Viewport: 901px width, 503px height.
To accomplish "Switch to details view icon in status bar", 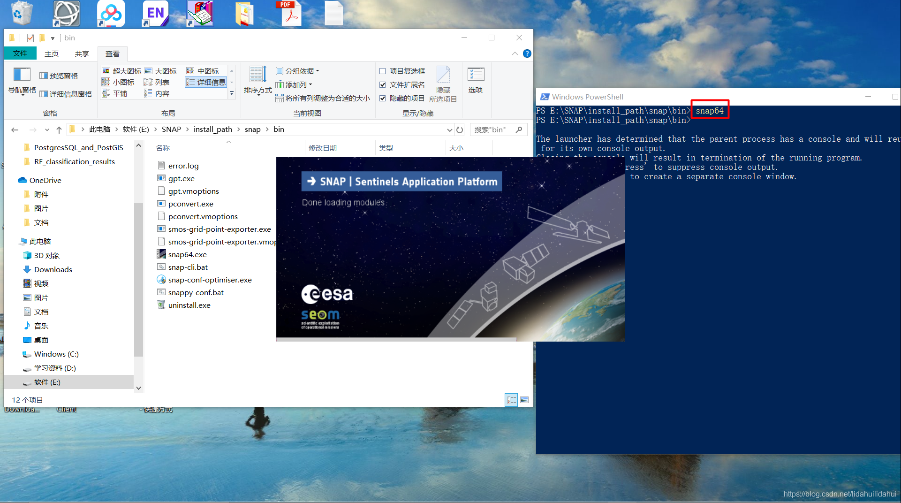I will [x=511, y=400].
